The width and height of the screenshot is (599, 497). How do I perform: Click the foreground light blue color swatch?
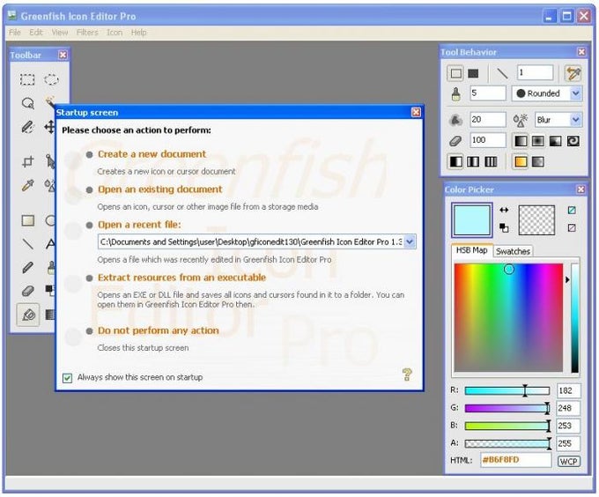tap(472, 219)
